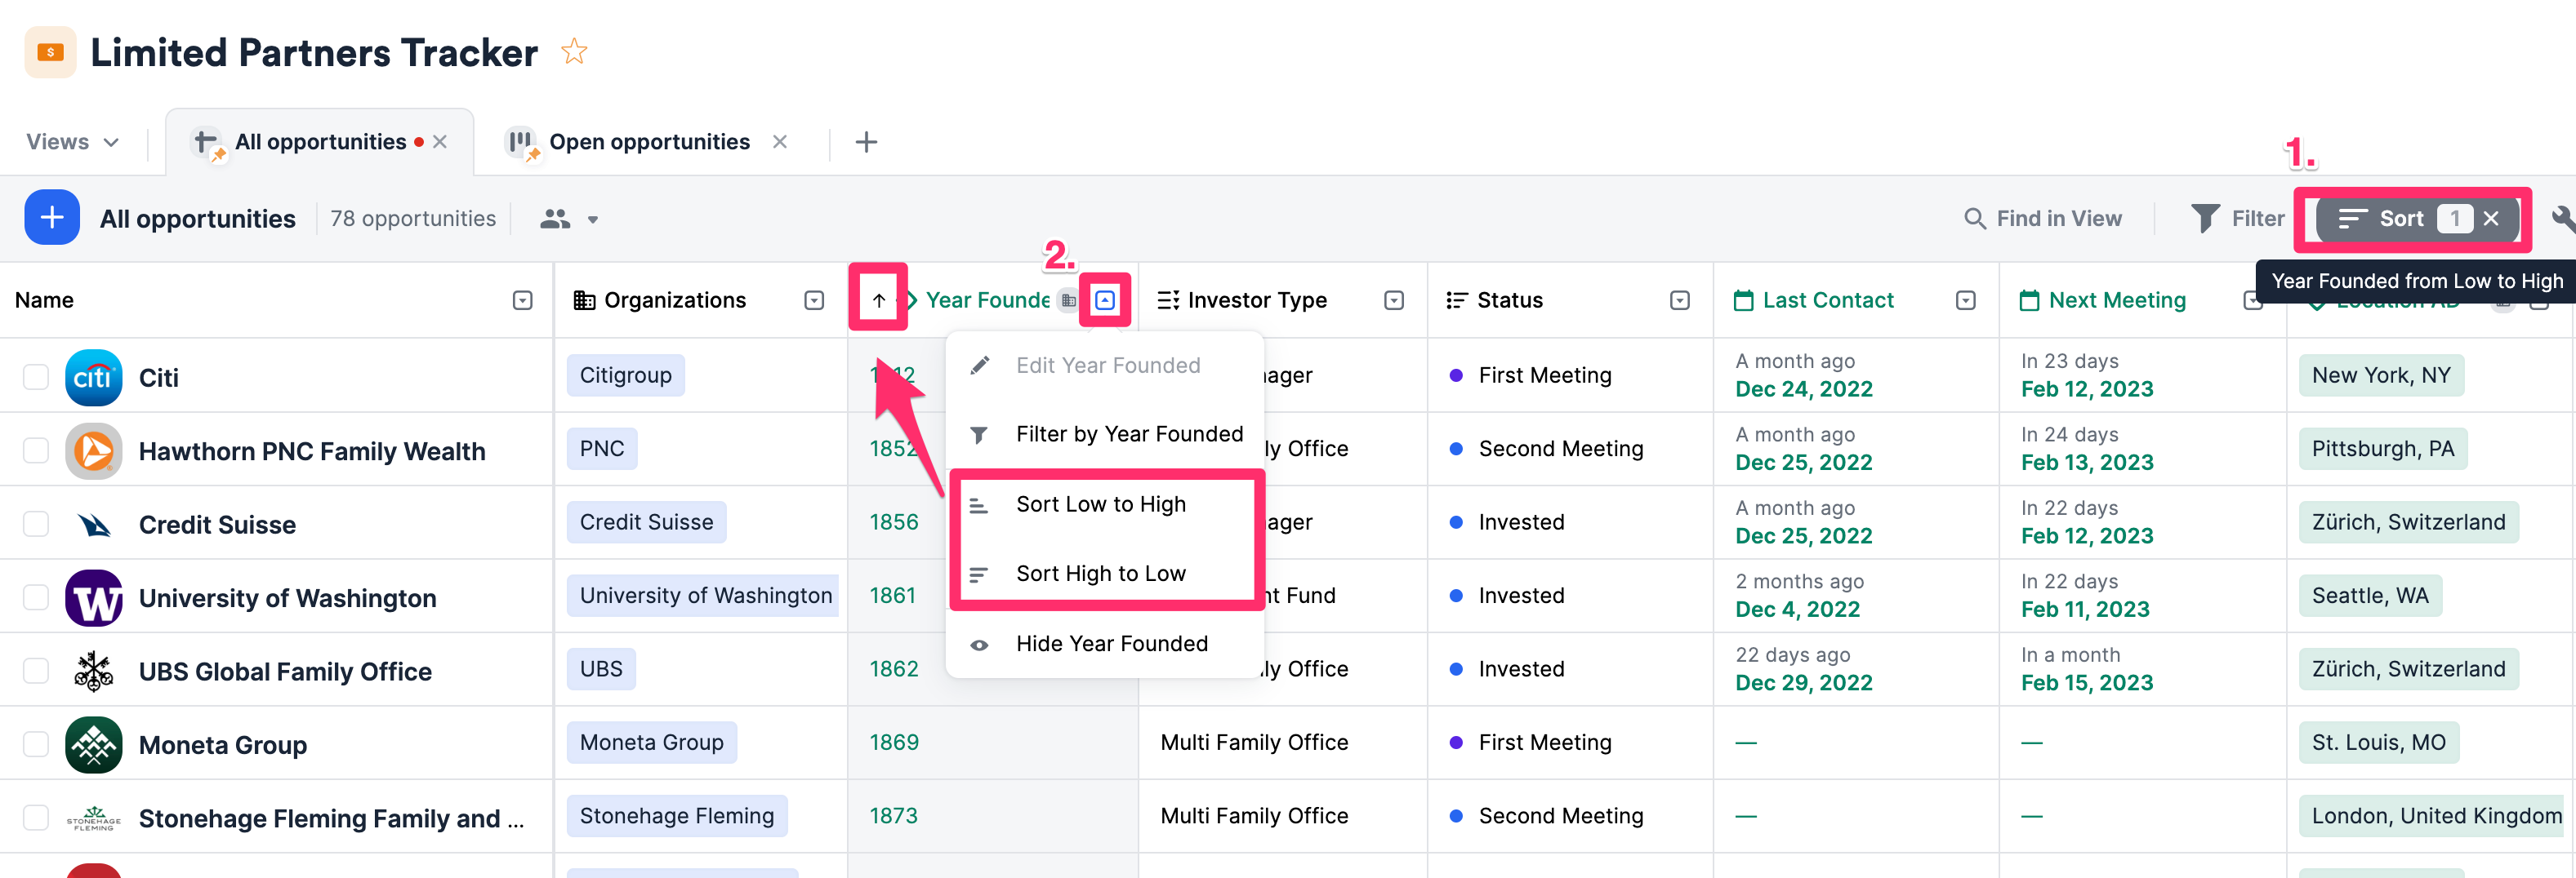Click the Find in View search icon
This screenshot has width=2576, height=878.
[1974, 219]
